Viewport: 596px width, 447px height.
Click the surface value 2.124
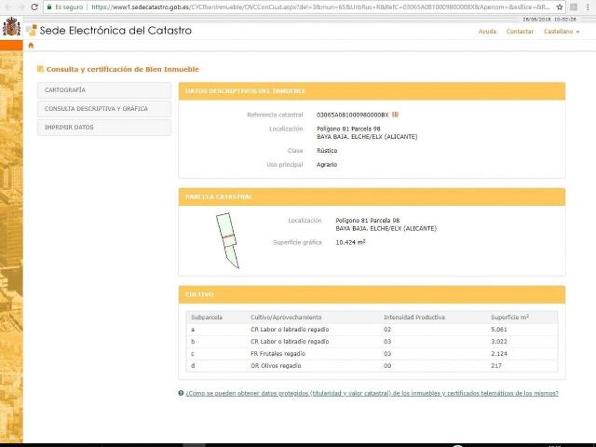(499, 354)
